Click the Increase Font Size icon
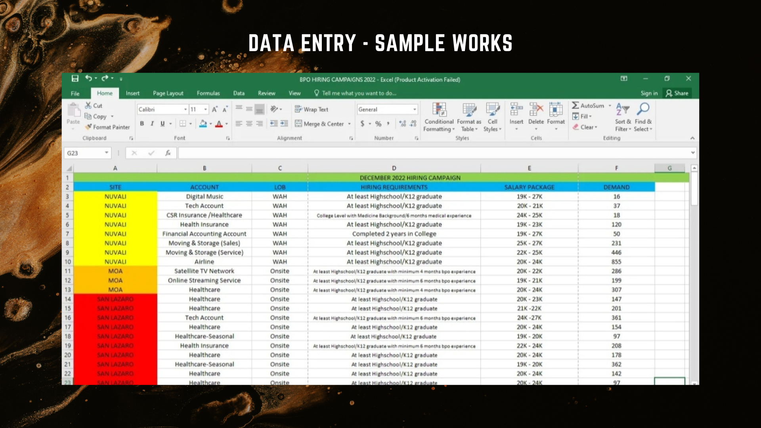Image resolution: width=761 pixels, height=428 pixels. tap(214, 109)
